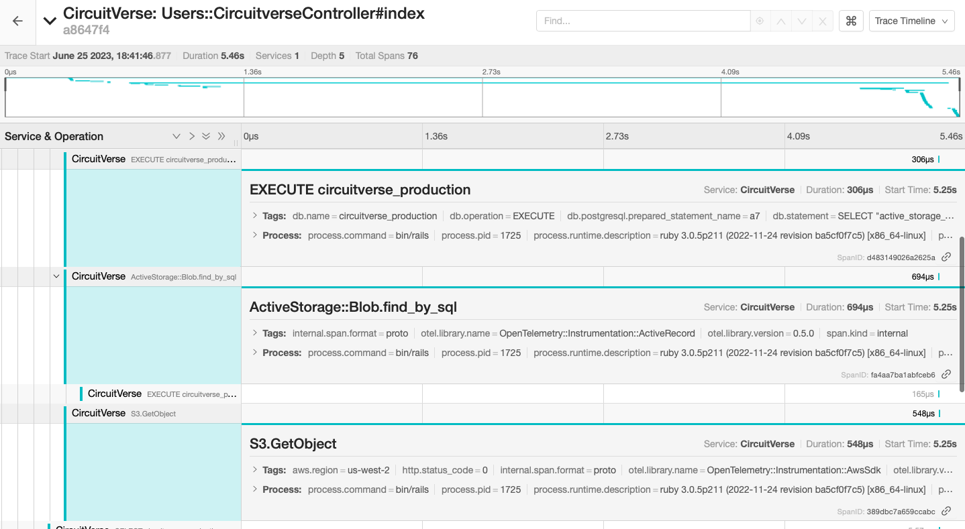Collapse the ActiveStorage::Blob.find_by_sql span children

[x=56, y=276]
